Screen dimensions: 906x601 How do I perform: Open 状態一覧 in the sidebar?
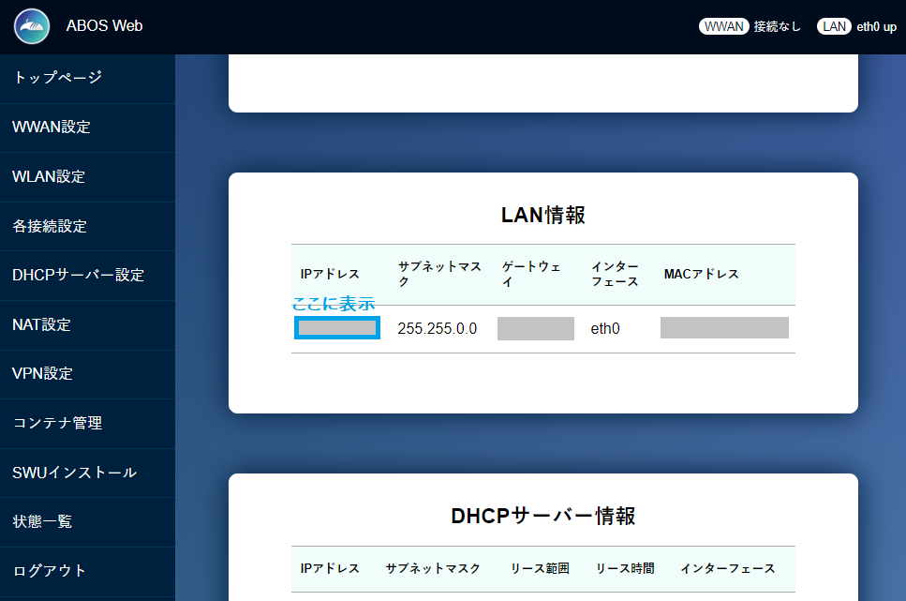[87, 521]
